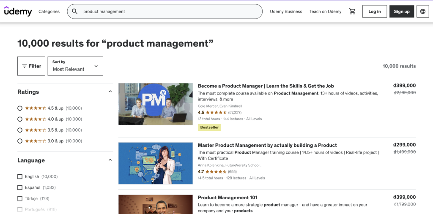
Task: Select the 3.5 & up rating radio
Action: click(x=20, y=130)
